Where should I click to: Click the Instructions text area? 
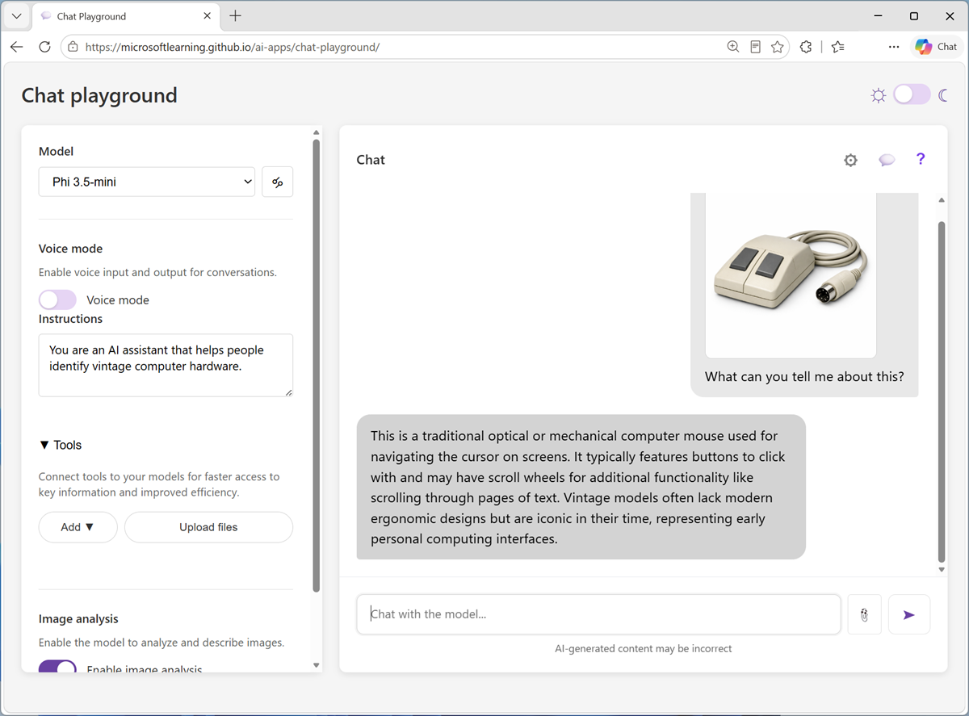coord(166,365)
